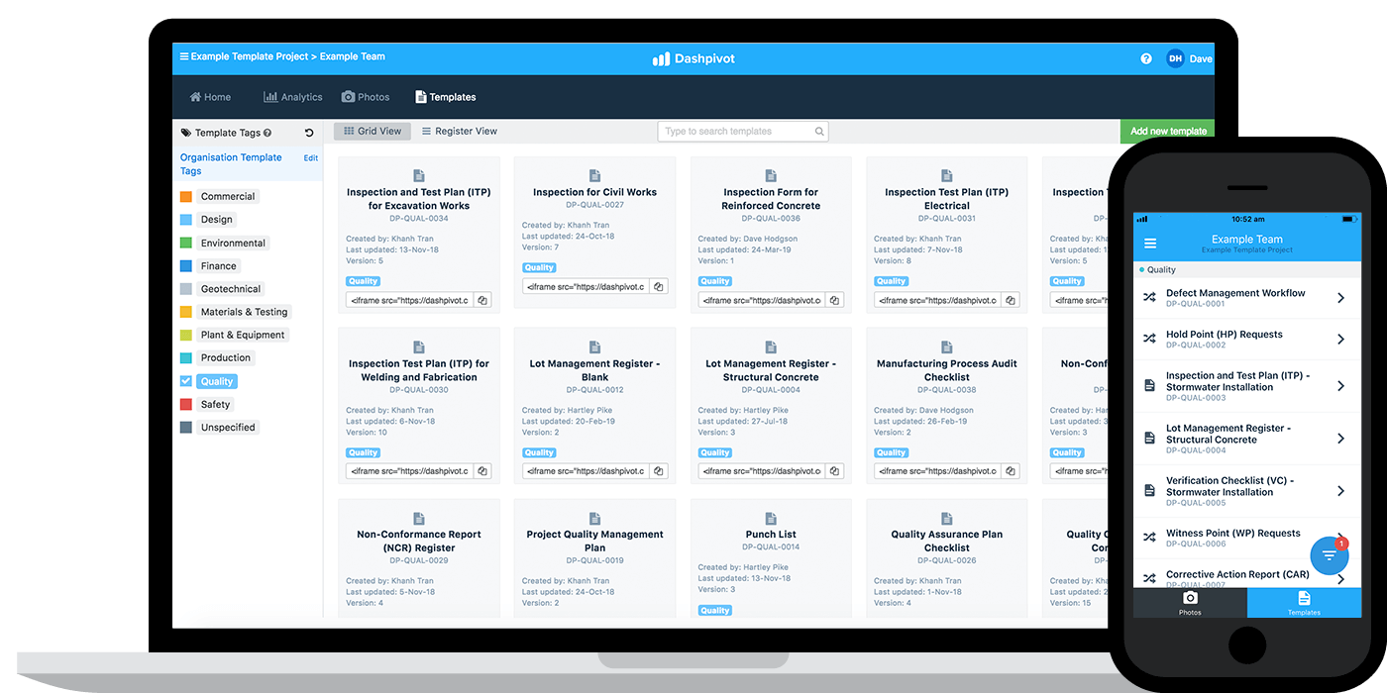Reset template tags with the undo icon
1387x693 pixels.
(309, 133)
